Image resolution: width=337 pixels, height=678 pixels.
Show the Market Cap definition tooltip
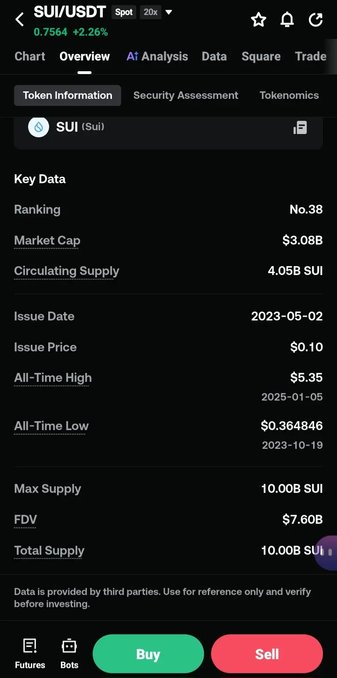[47, 241]
